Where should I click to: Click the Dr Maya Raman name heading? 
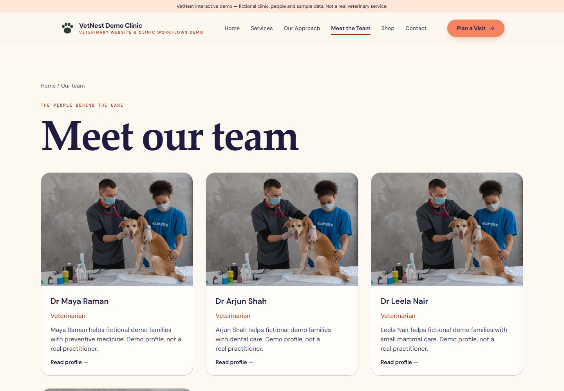click(x=80, y=301)
